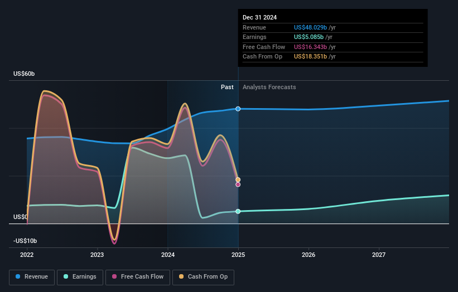Click the blue dot in Revenue legend
Viewport: 458px width, 292px height.
(x=18, y=276)
